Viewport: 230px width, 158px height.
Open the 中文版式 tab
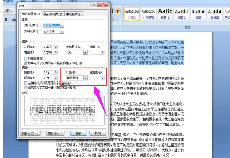74,14
